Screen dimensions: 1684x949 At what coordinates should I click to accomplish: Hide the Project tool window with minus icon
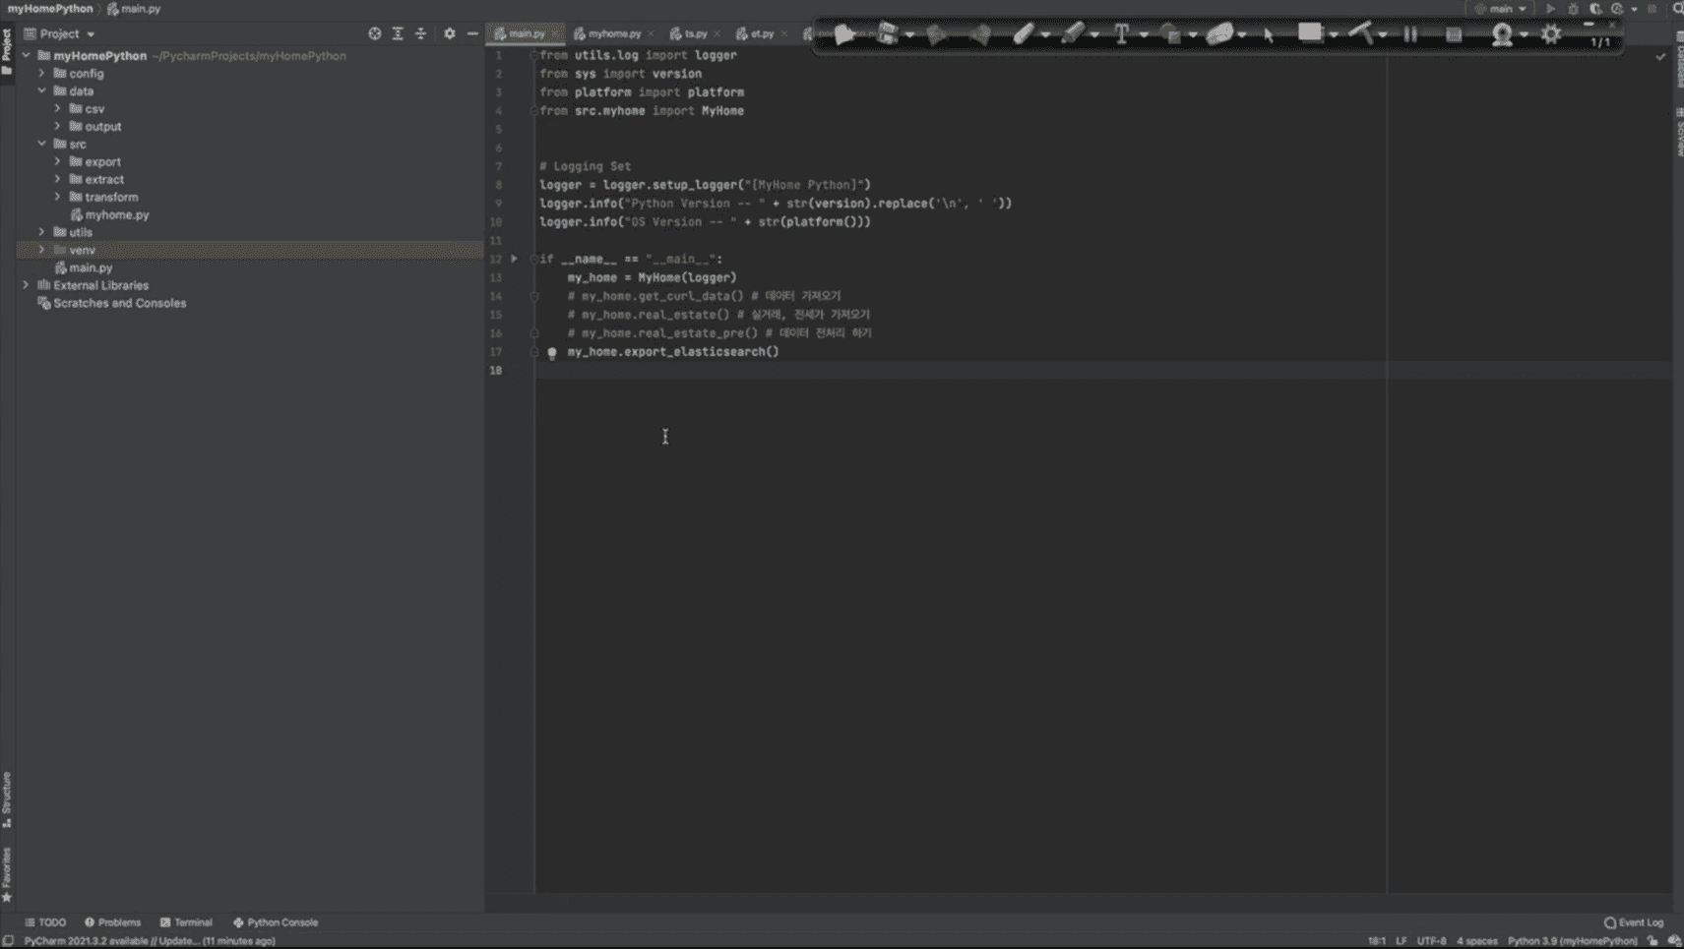click(x=472, y=33)
